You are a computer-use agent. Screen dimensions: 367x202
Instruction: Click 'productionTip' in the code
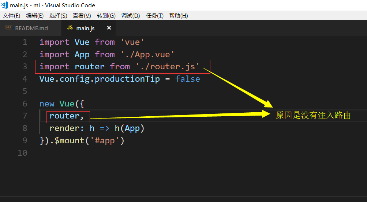[127, 79]
